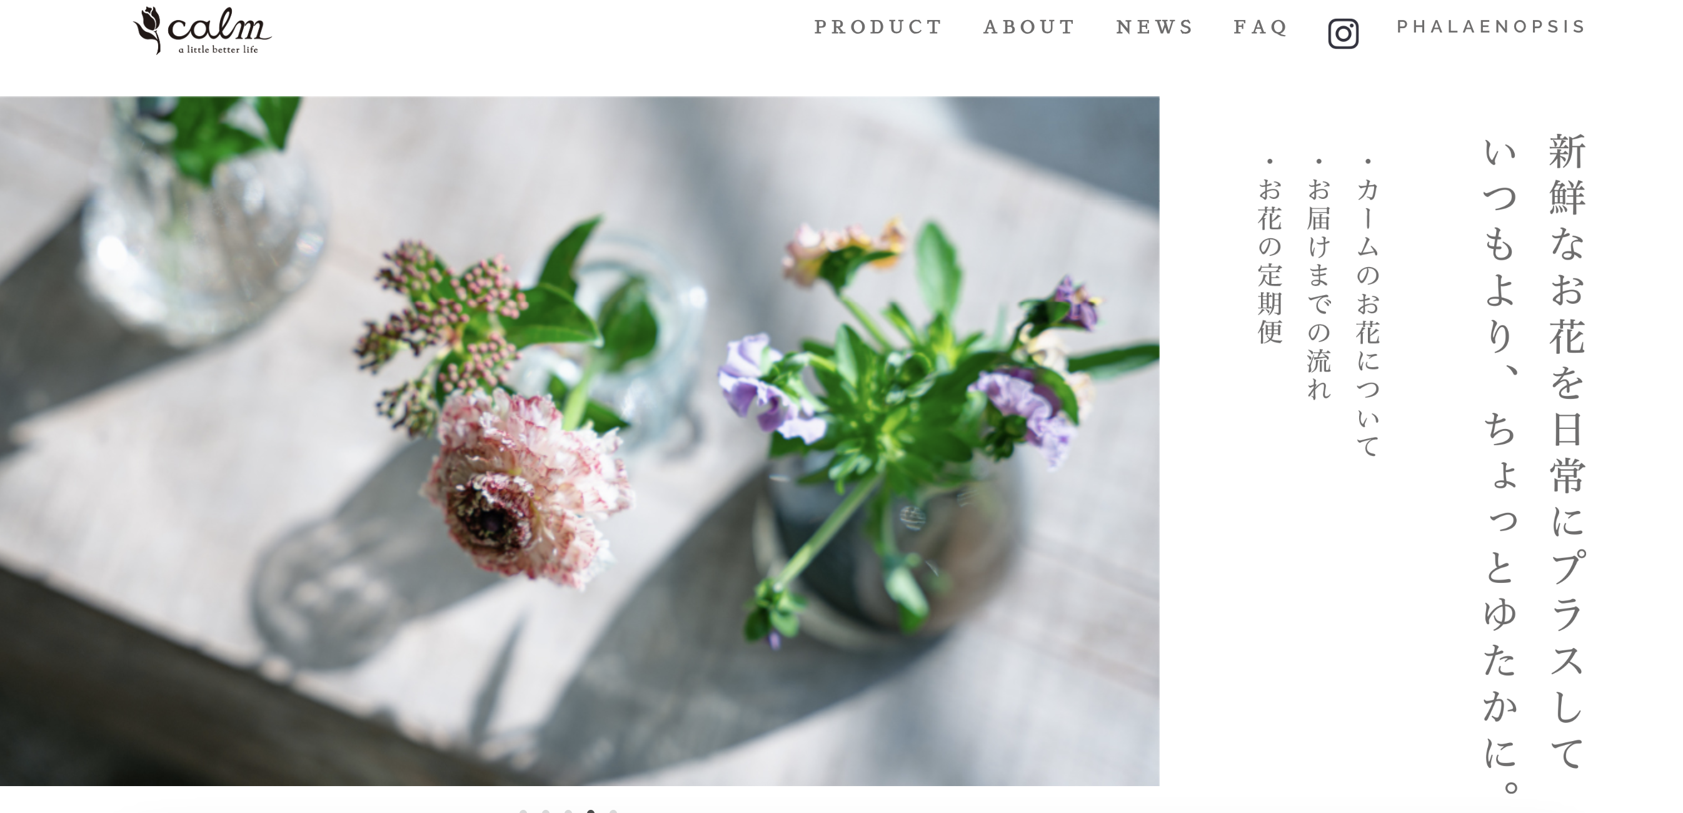Click the pink ranunculus in the hero image

[x=526, y=487]
